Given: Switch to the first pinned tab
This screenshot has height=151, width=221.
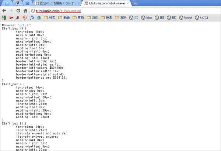Looking at the screenshot, I should click(7, 3).
